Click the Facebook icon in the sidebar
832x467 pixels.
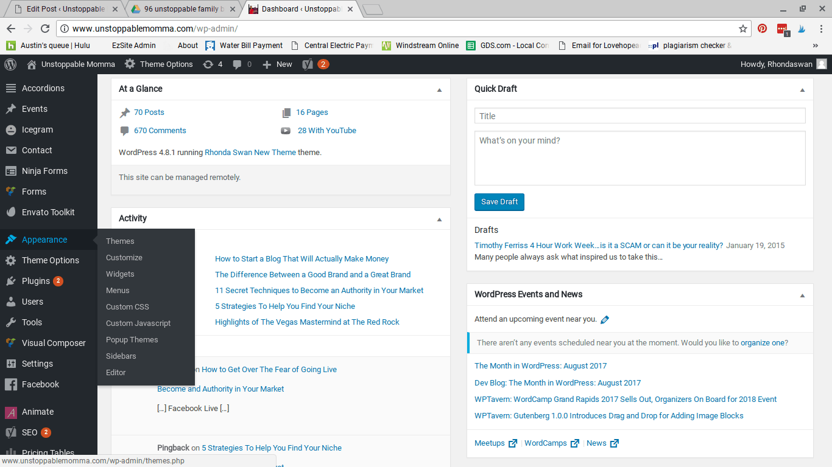point(10,384)
